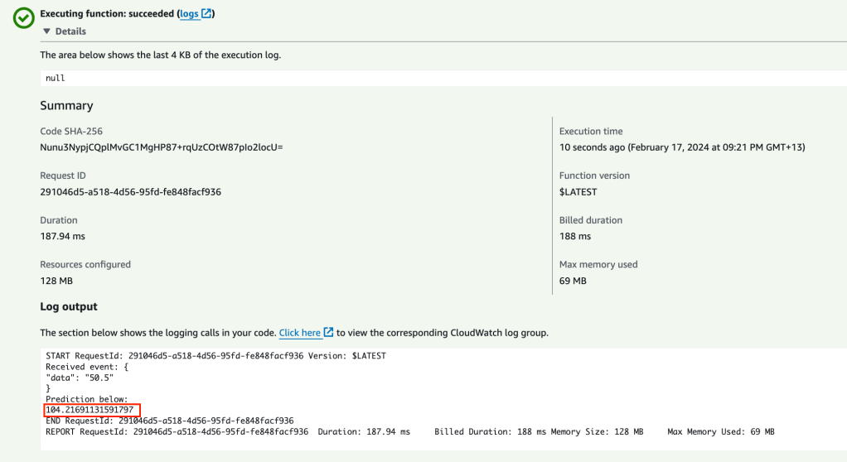Image resolution: width=847 pixels, height=462 pixels.
Task: Click the Duration value 187.94 ms
Action: (x=62, y=237)
